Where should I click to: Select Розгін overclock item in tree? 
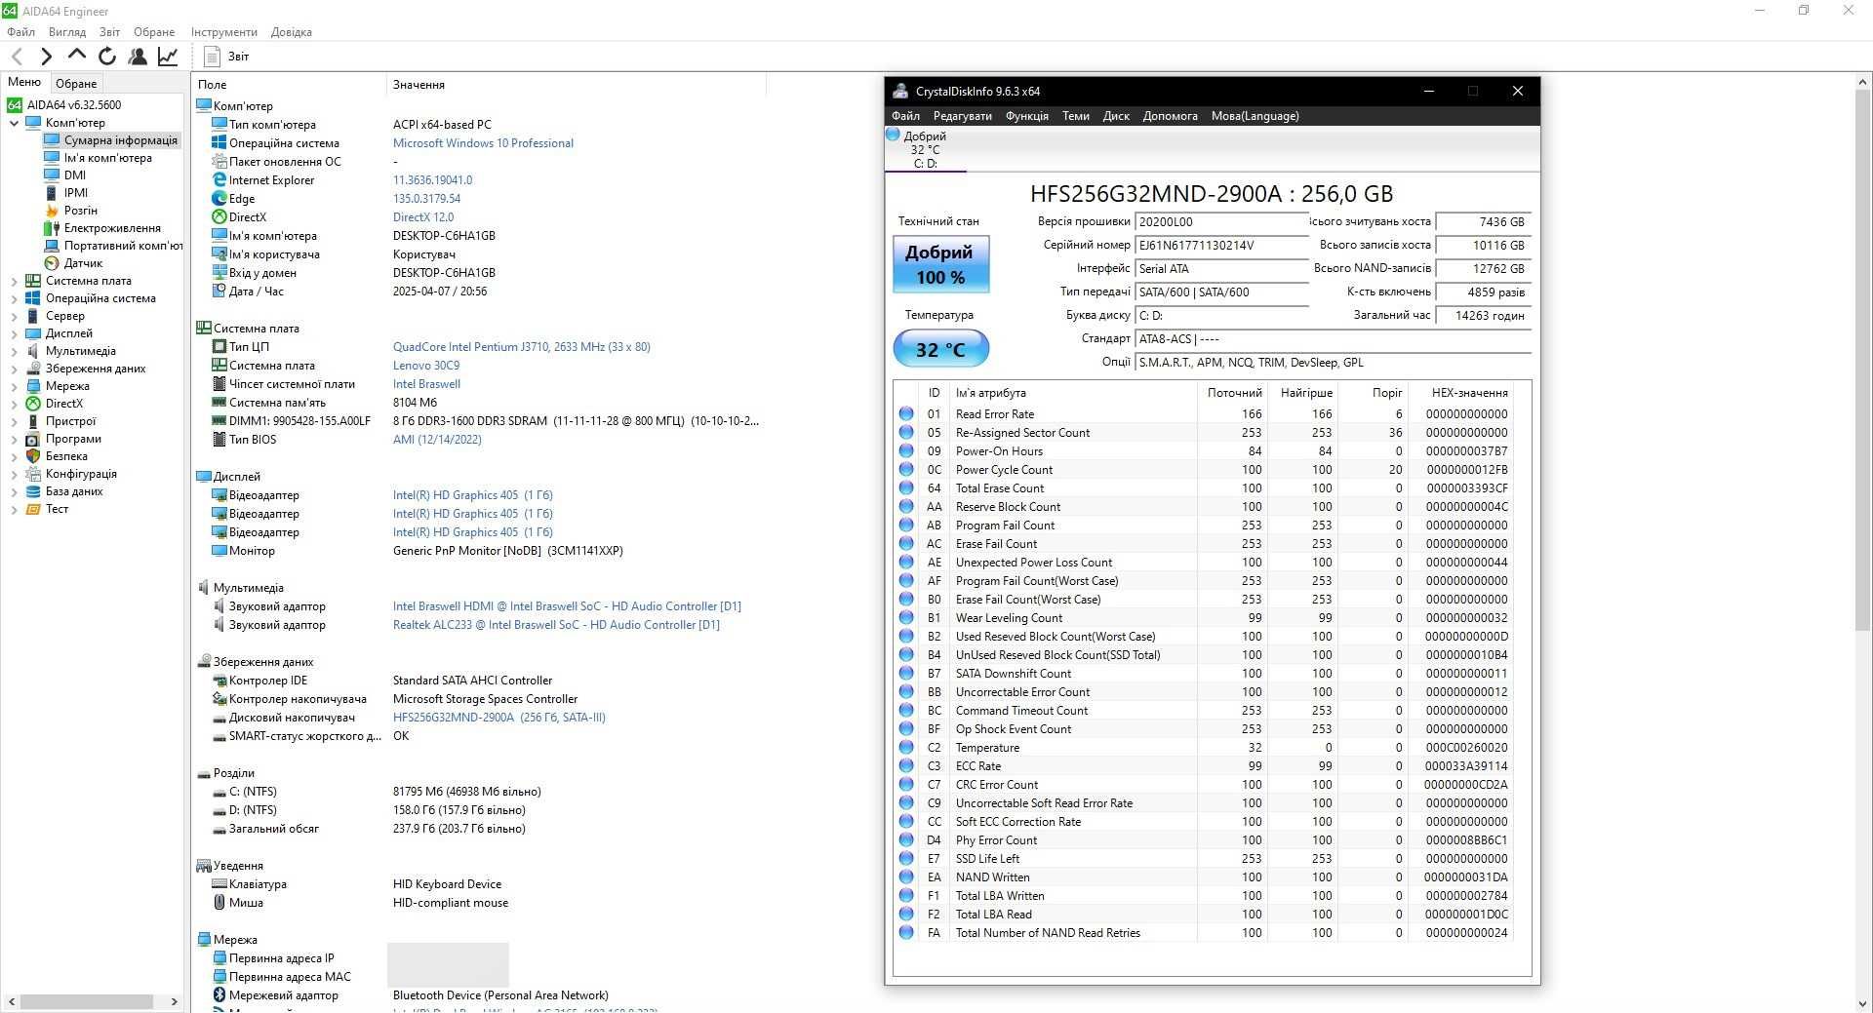click(81, 211)
